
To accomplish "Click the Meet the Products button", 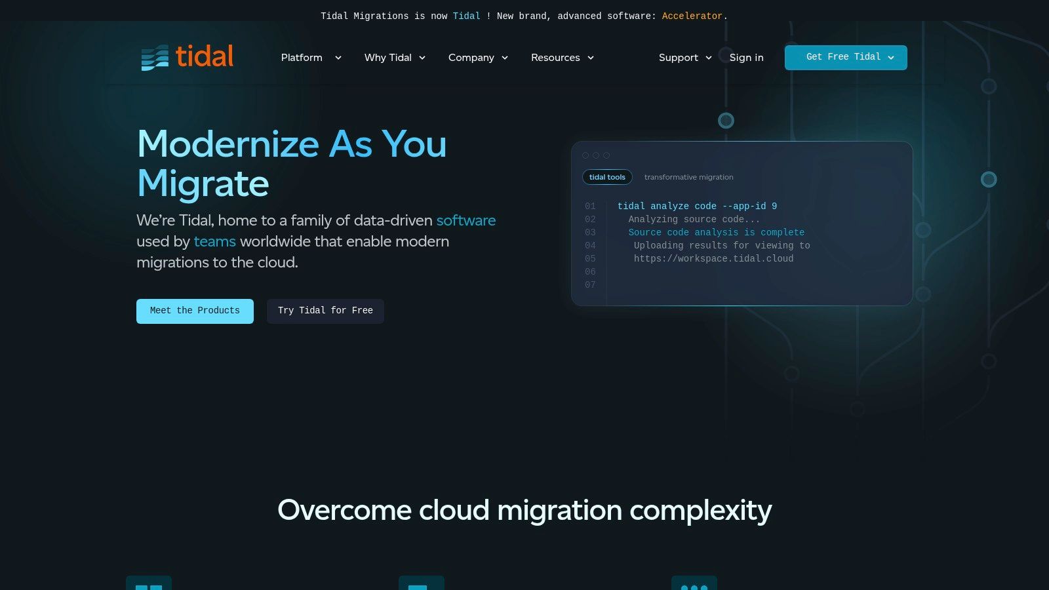I will [x=195, y=311].
